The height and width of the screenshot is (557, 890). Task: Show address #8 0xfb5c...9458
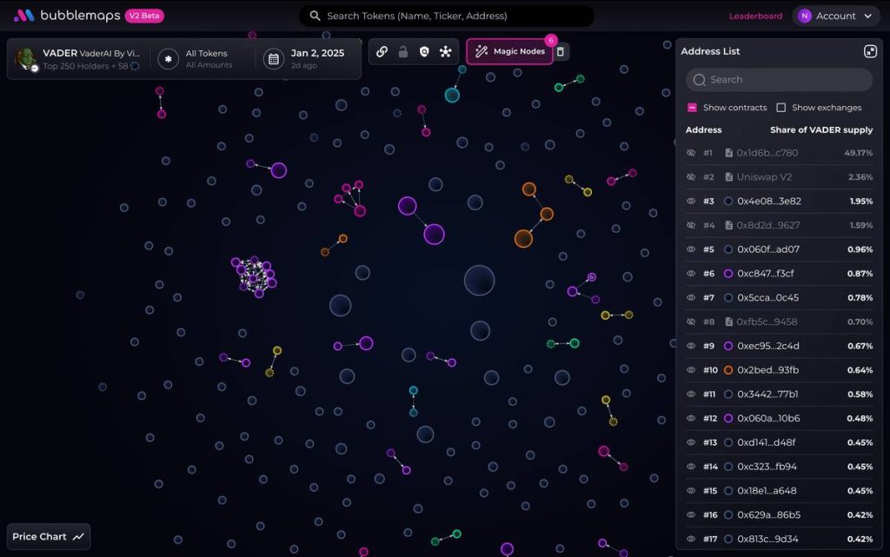pos(691,322)
